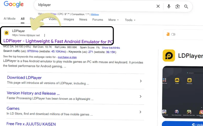
Task: Expand the Games sitelink chevron
Action: point(141,112)
